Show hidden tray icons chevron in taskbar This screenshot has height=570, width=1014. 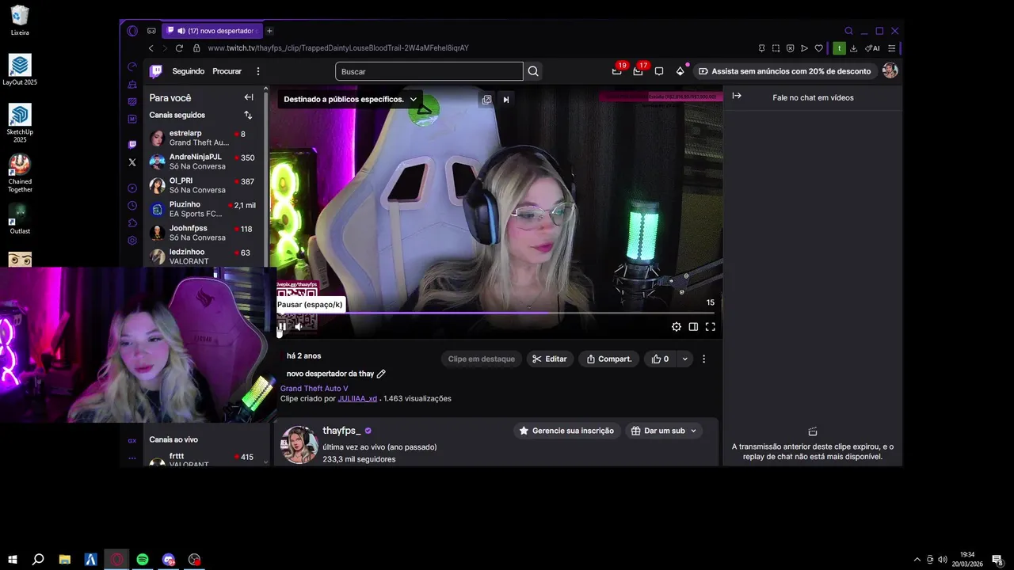click(x=917, y=560)
